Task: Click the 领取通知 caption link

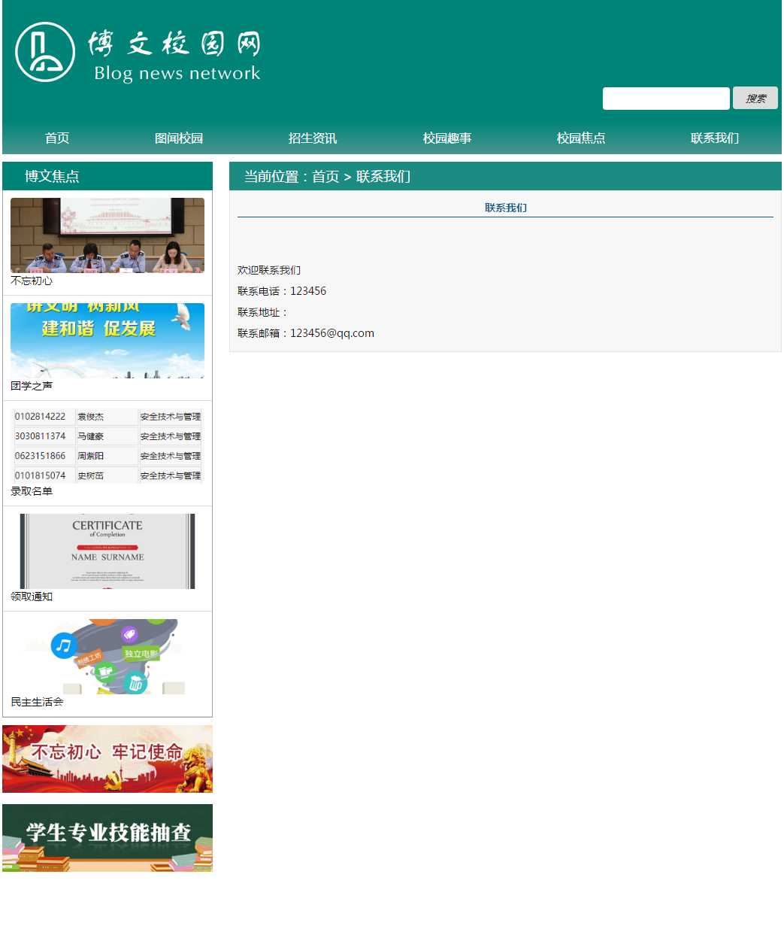Action: coord(32,597)
